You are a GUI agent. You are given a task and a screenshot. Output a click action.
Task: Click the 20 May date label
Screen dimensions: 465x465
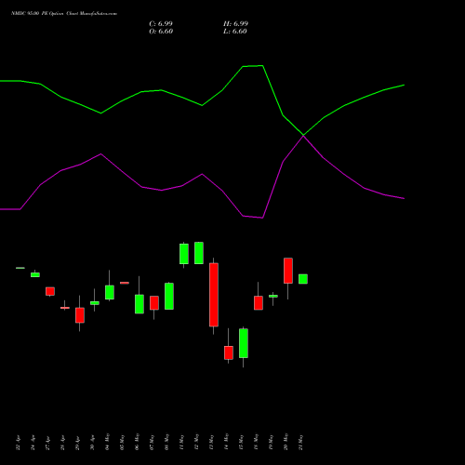pos(286,443)
